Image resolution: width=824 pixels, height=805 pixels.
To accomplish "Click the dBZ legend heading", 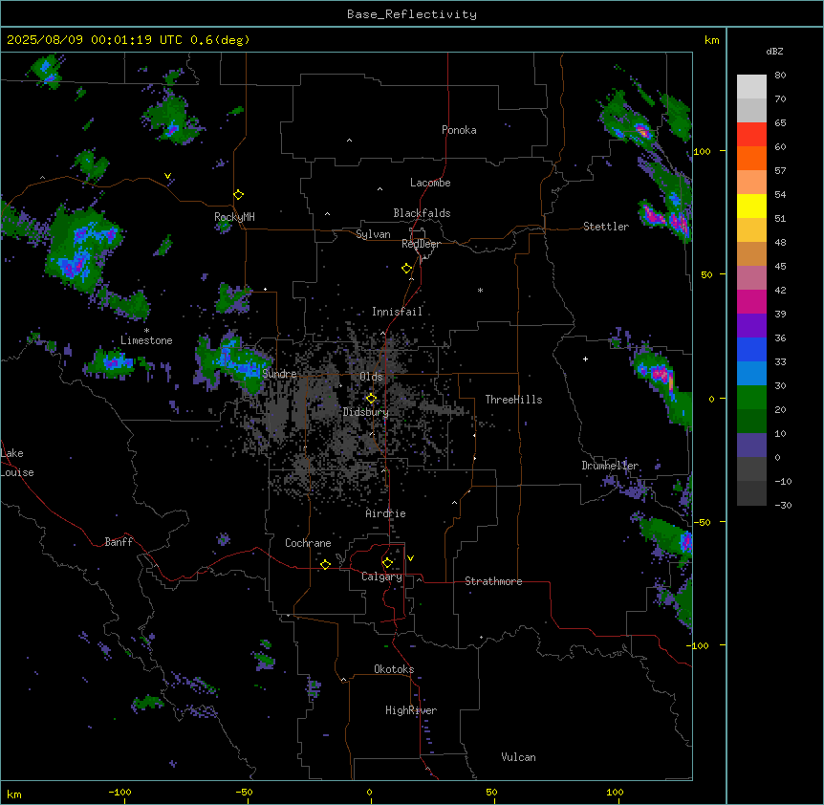I will point(774,52).
